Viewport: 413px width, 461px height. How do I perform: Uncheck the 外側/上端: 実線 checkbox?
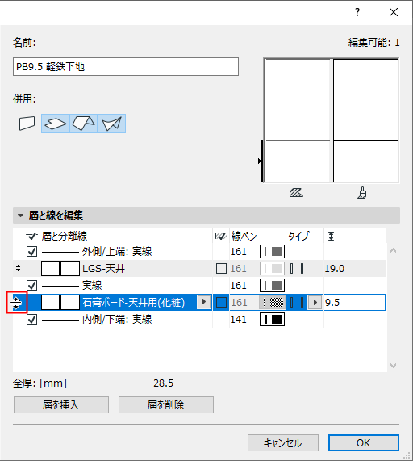(x=31, y=252)
